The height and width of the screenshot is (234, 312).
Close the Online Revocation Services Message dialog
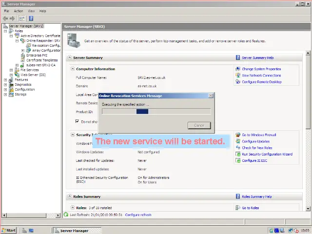click(211, 96)
